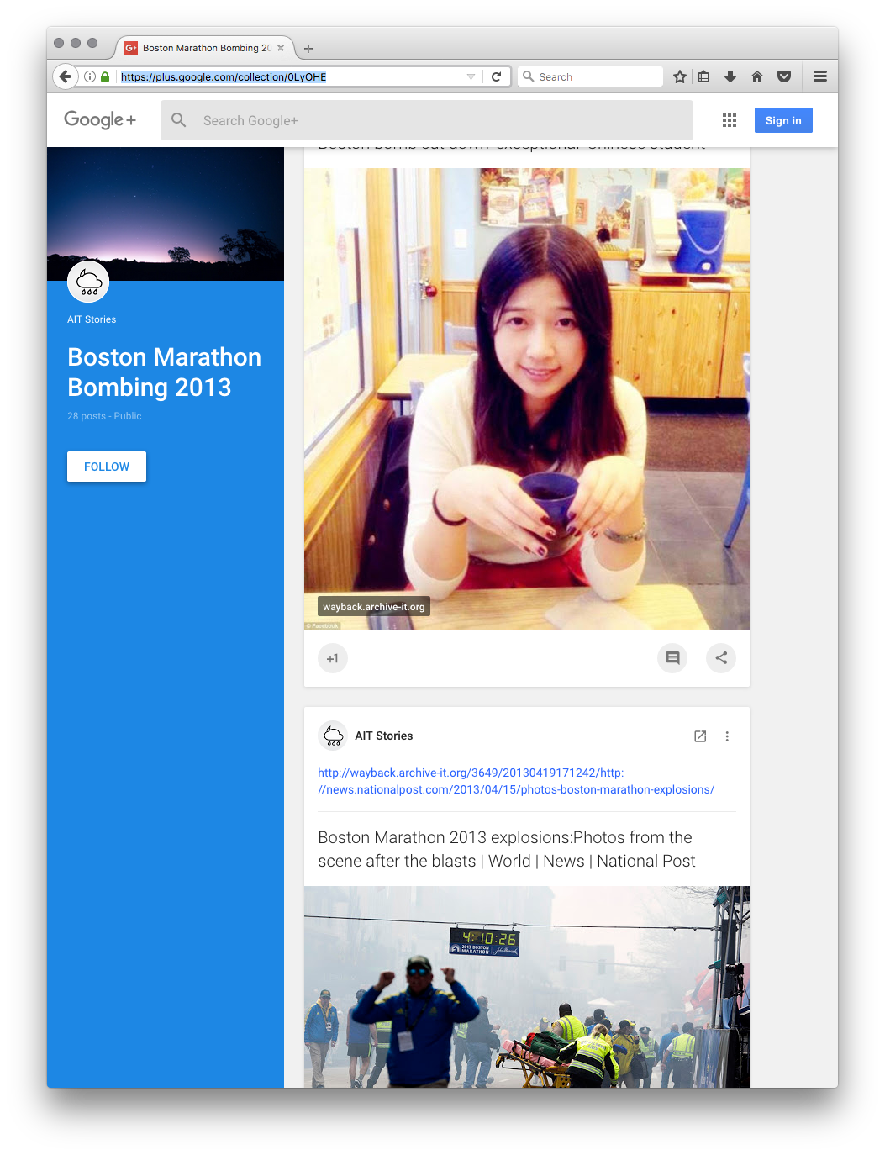Go back with the browser back arrow
Viewport: 885px width, 1155px height.
tap(65, 76)
